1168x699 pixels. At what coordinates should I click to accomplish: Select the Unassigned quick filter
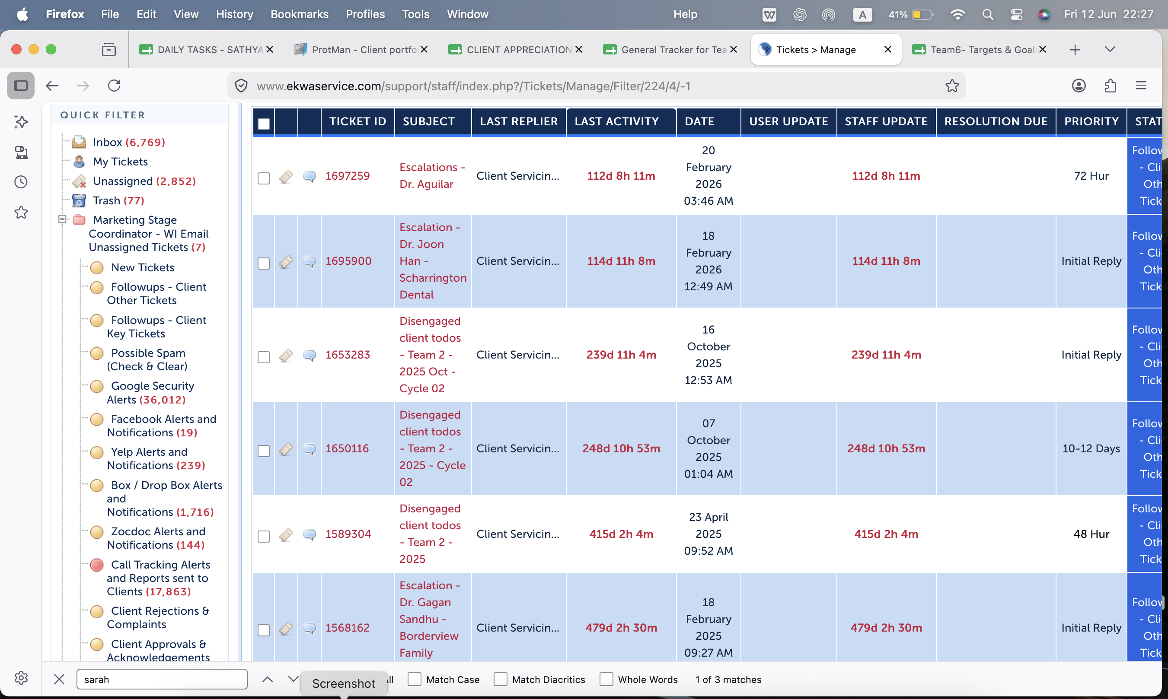tap(144, 181)
